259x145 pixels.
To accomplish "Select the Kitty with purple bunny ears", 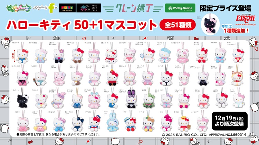I will coord(131,99).
